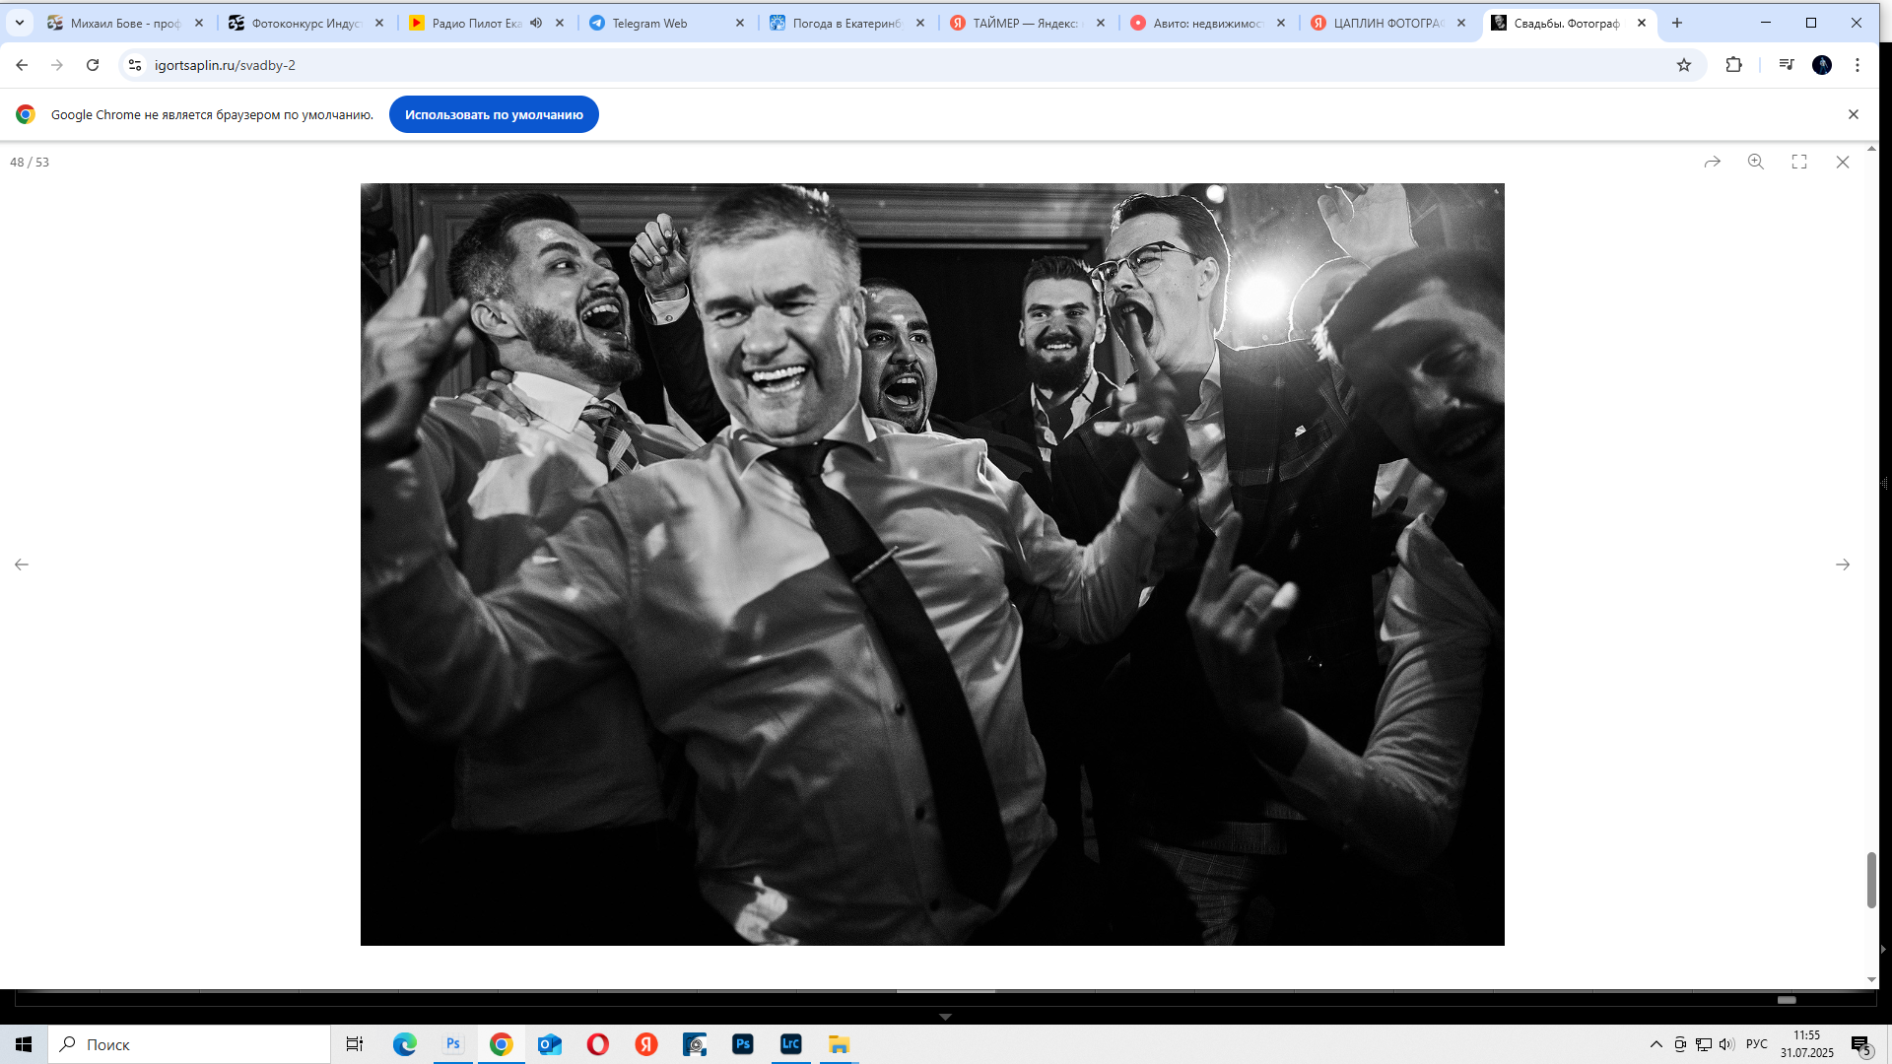The height and width of the screenshot is (1064, 1892).
Task: Go to previous photo with left arrow
Action: 22,565
